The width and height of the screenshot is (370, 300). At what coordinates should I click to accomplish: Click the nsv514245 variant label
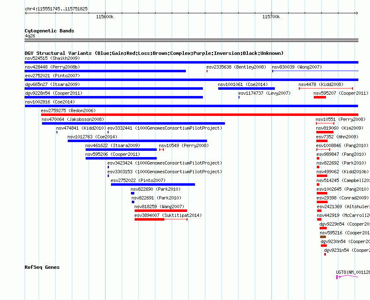point(343,180)
